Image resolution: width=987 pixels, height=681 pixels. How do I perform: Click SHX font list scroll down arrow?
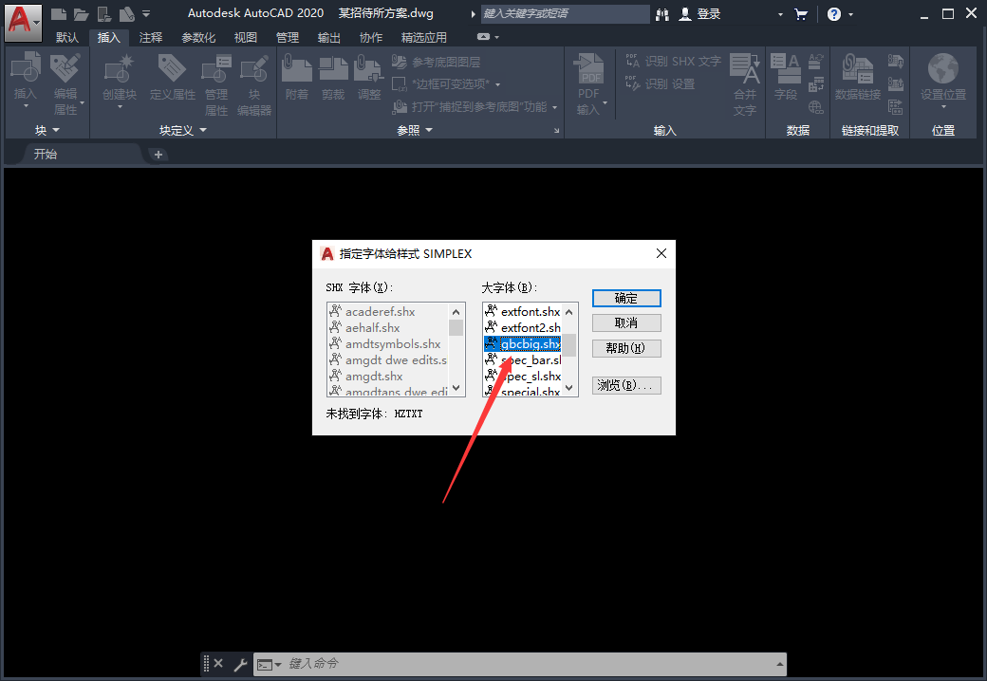456,388
